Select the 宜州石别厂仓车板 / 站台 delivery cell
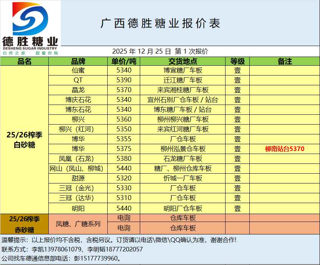Screen dimensions: 320x265 click(183, 100)
